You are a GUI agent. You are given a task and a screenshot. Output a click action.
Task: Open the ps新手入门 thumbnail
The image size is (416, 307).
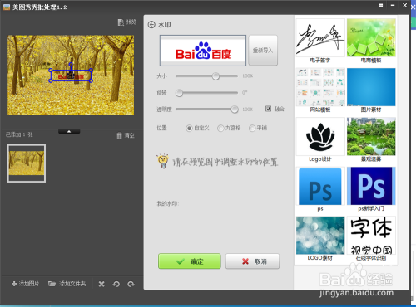[x=371, y=186]
